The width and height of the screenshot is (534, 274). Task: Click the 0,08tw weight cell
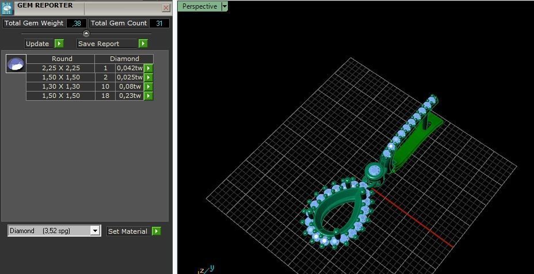129,86
